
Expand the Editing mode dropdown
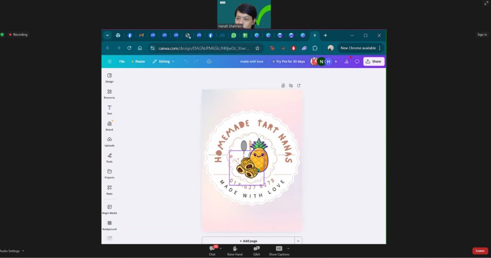coord(164,61)
